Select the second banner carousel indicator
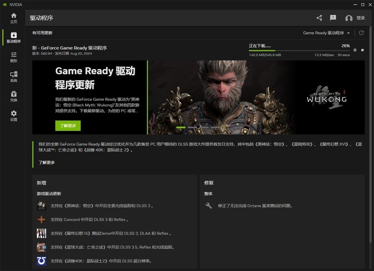 (192, 127)
